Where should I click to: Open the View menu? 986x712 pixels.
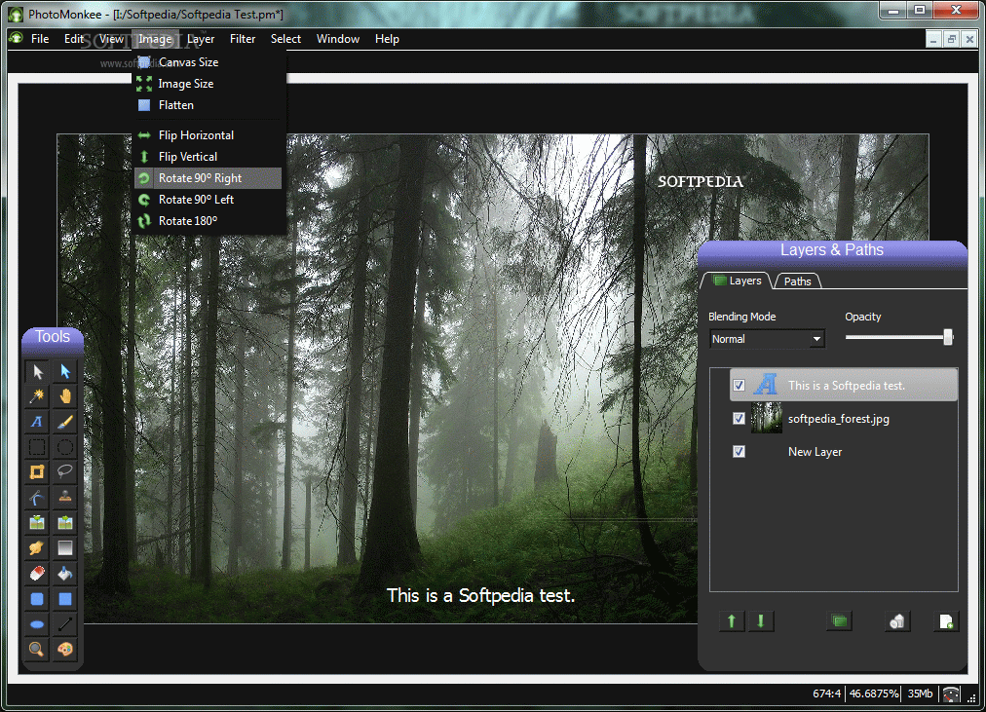[111, 39]
